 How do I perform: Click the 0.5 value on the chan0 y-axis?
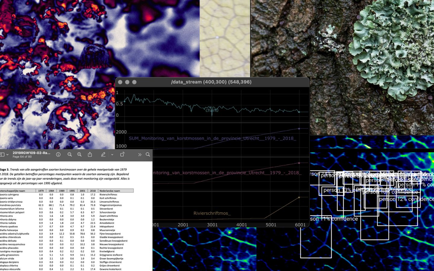point(119,104)
